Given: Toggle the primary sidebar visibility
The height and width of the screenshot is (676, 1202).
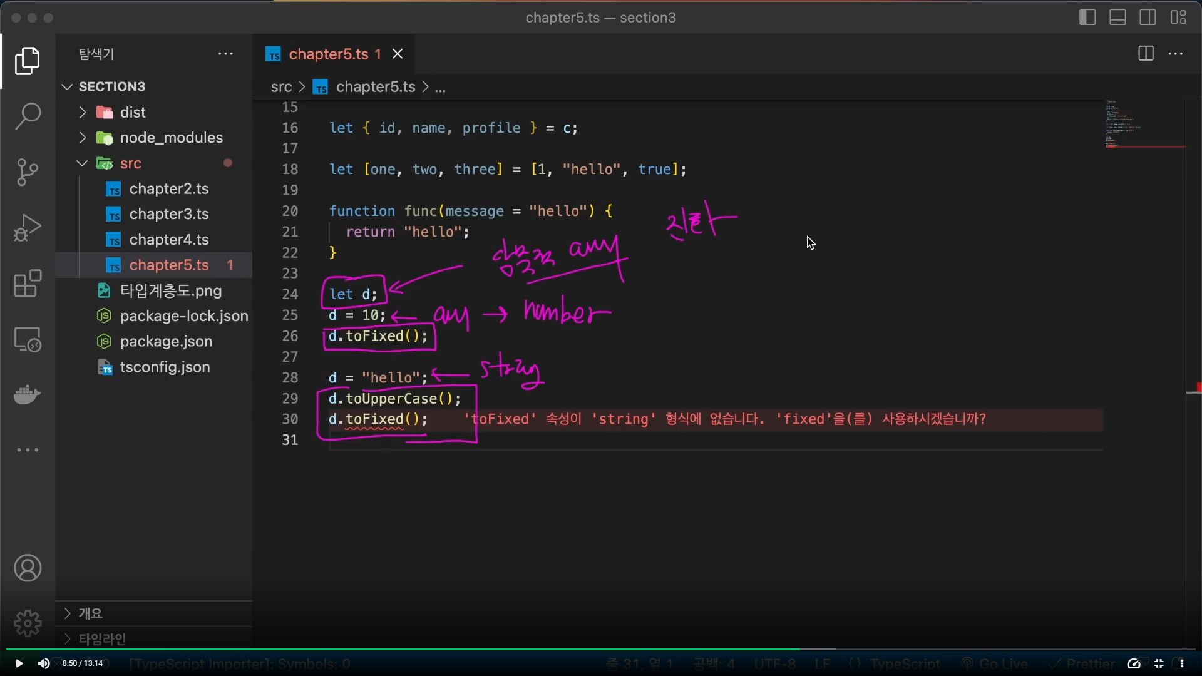Looking at the screenshot, I should [1087, 18].
